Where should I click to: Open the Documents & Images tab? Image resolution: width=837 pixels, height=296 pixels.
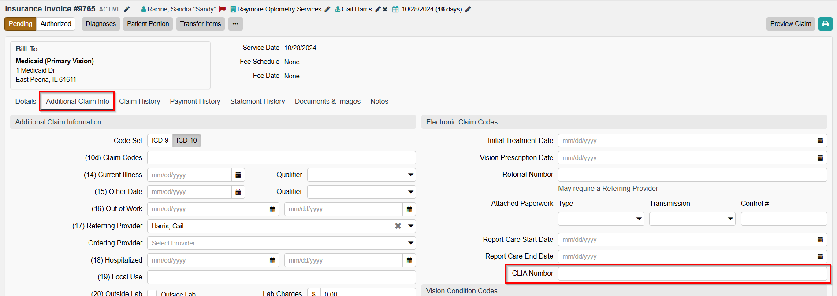327,102
